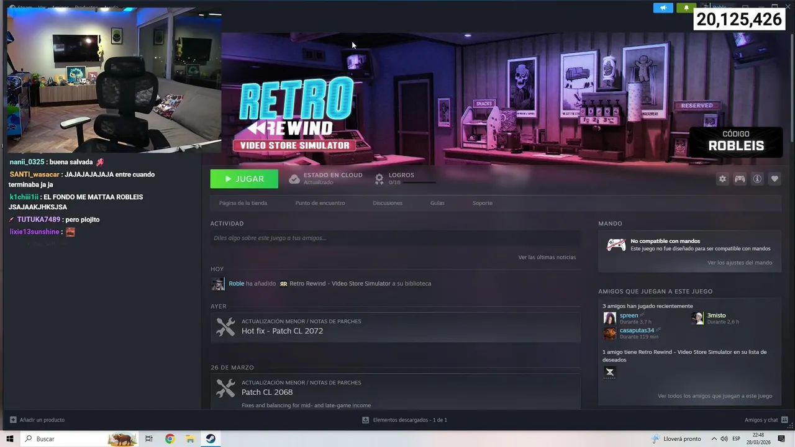The image size is (795, 447).
Task: Click Retro Rewind - Video Store Simulator activity link
Action: click(x=340, y=284)
